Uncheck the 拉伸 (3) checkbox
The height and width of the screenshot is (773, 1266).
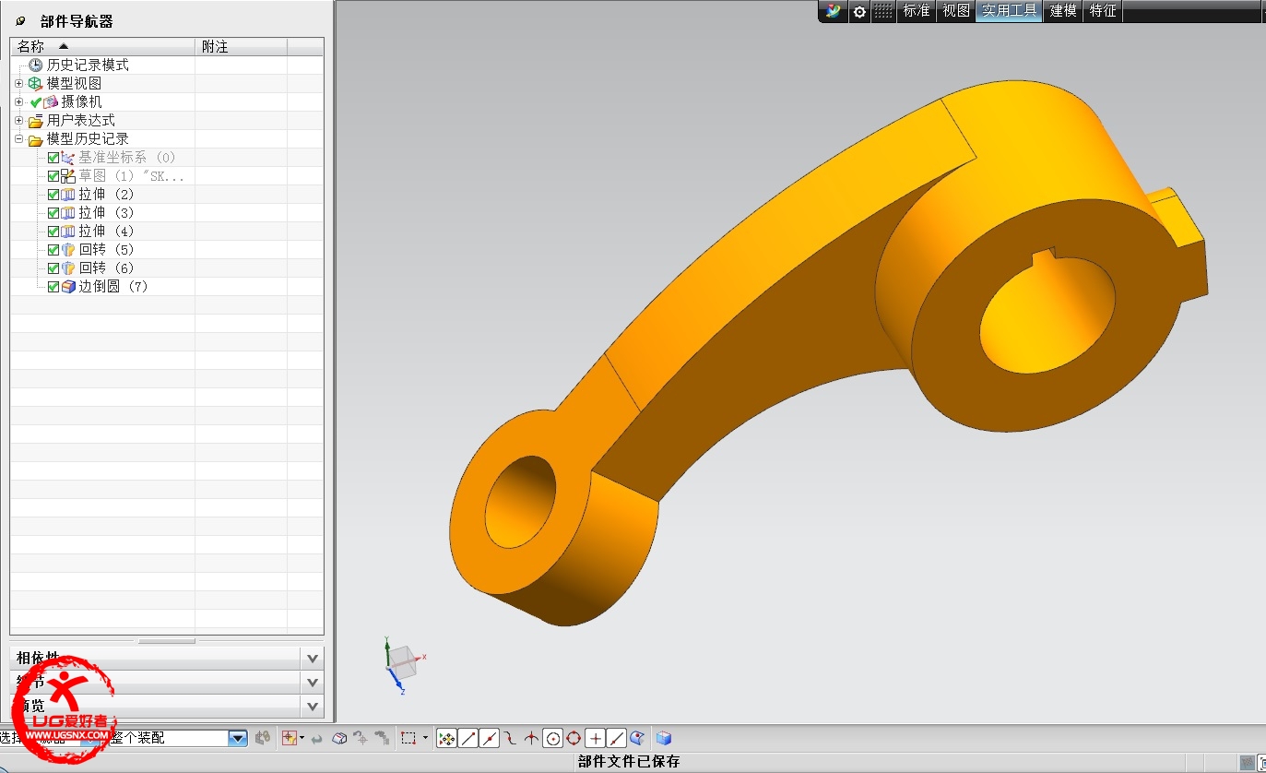[53, 213]
